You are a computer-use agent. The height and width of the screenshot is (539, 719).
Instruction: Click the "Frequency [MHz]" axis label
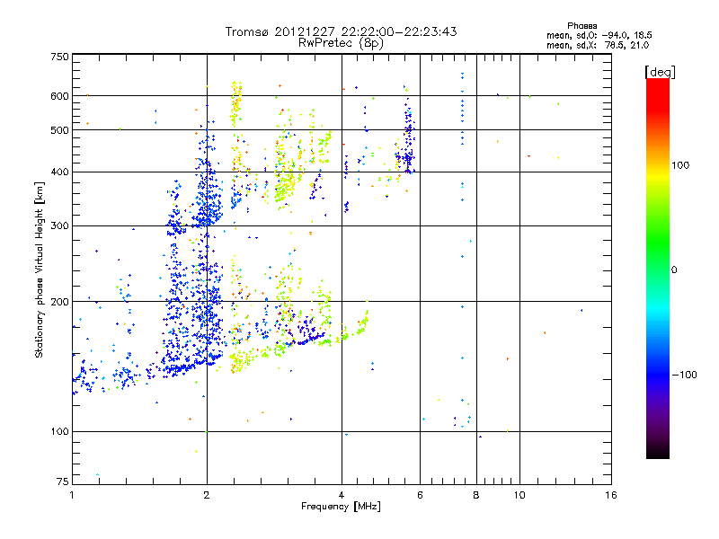click(341, 507)
